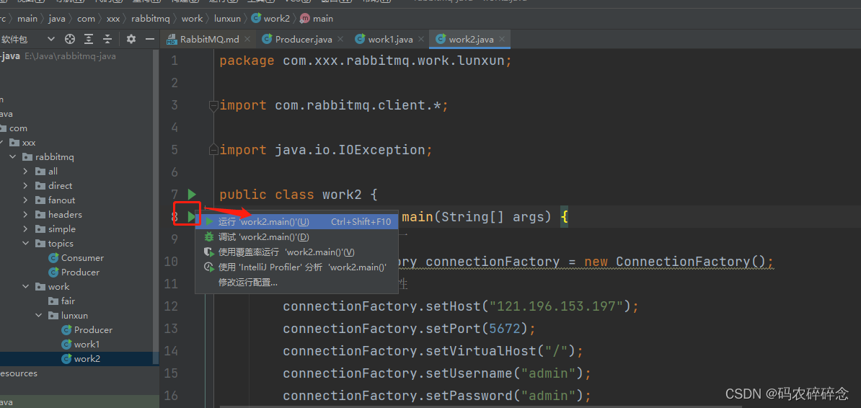Click 'main' method breadcrumb
Viewport: 861px width, 408px height.
click(317, 18)
